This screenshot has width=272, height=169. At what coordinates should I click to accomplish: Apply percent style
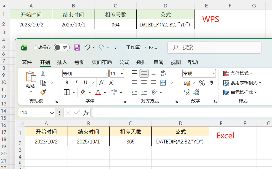coord(202,83)
